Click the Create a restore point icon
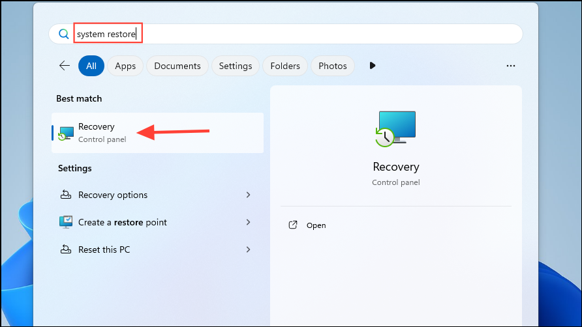Image resolution: width=582 pixels, height=327 pixels. coord(66,222)
